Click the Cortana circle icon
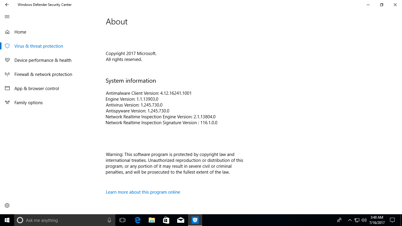This screenshot has width=402, height=226. (20, 220)
